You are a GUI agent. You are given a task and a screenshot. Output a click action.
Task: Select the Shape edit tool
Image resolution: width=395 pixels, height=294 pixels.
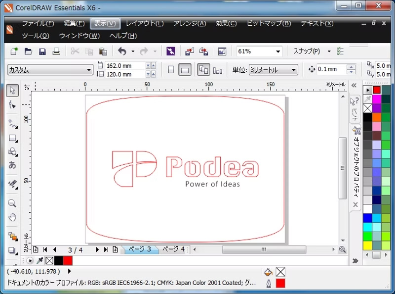pos(12,105)
